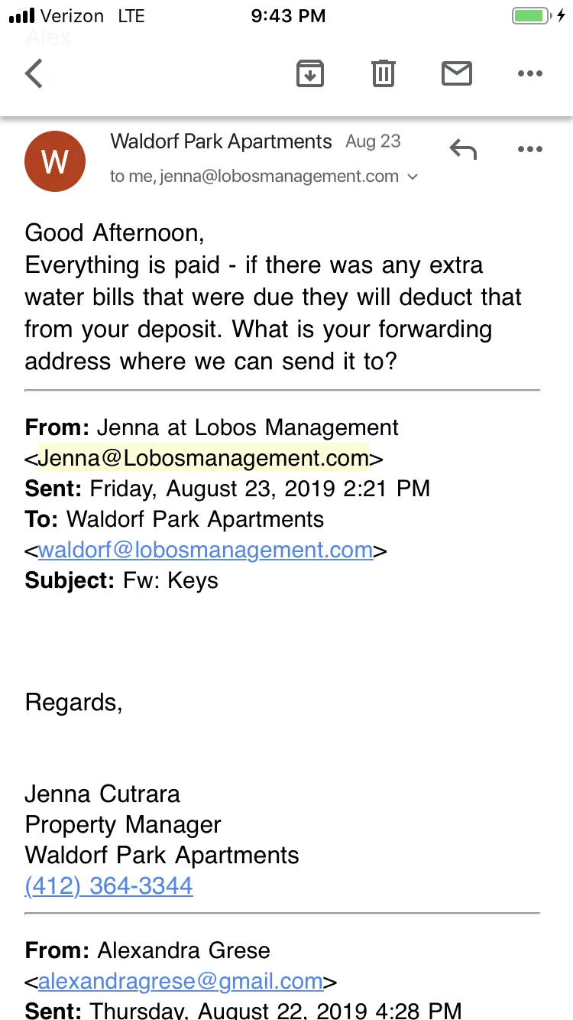
Task: Open message-level more options menu
Action: 529,149
